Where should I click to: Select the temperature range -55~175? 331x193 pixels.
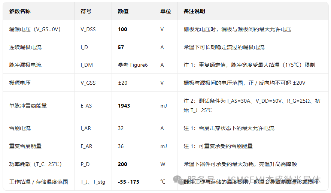click(x=128, y=182)
